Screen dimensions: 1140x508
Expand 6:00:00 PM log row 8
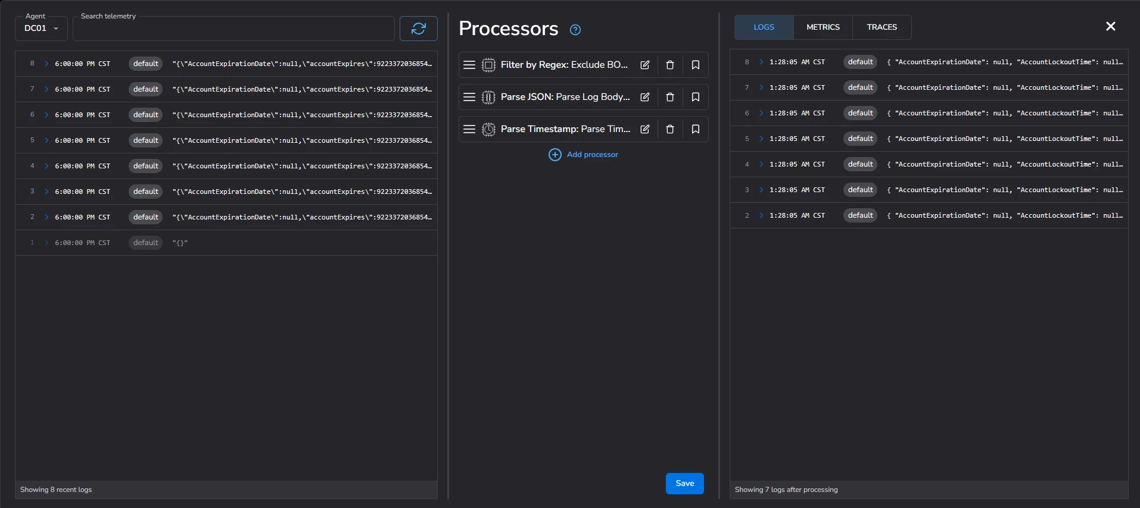(46, 64)
